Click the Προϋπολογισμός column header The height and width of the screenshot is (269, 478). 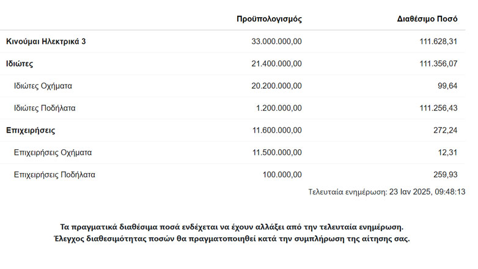269,19
